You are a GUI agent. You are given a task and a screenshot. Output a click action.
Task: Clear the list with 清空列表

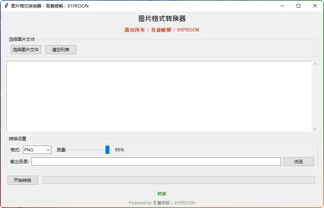tap(61, 50)
